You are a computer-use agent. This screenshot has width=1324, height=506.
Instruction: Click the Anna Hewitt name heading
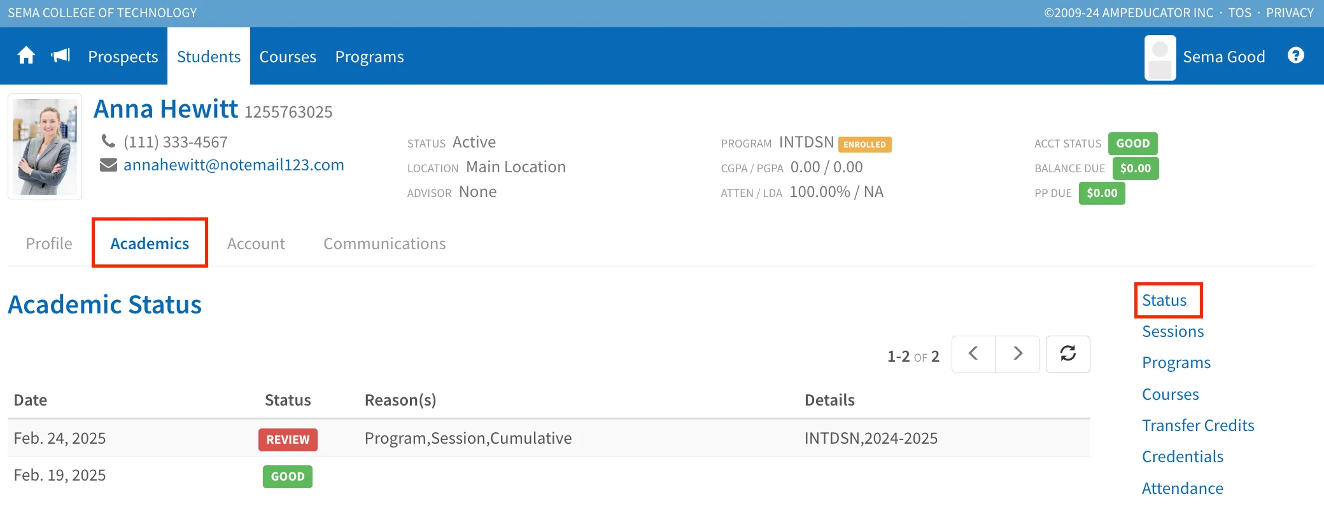point(165,109)
